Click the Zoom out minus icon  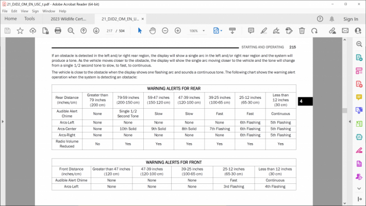tap(165, 30)
